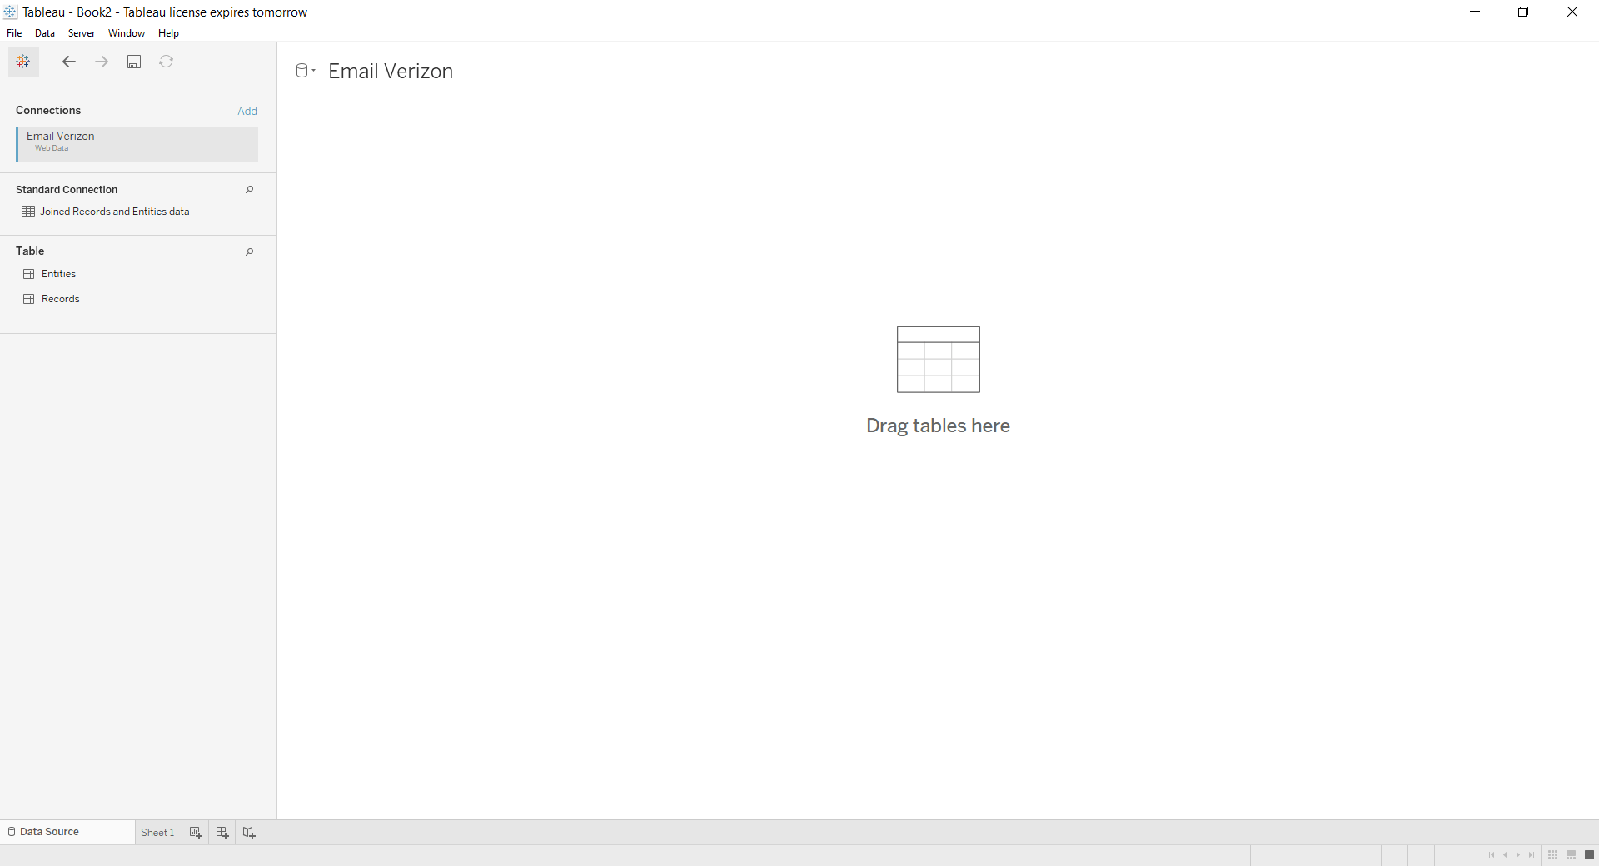Go to the next sheet tab

[1518, 855]
